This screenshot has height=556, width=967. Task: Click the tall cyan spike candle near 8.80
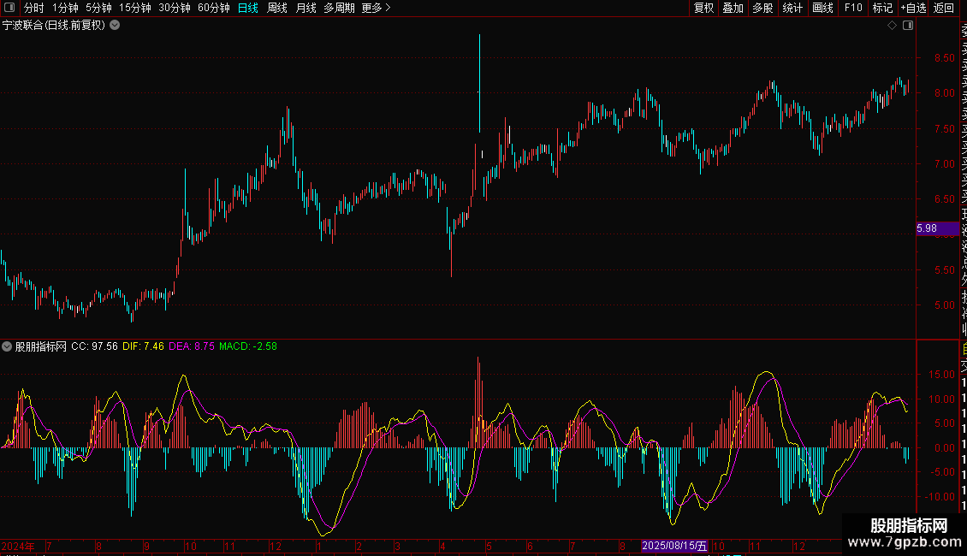(x=479, y=83)
